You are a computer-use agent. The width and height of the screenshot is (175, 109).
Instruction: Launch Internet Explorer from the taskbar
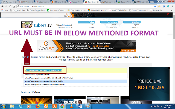[21, 107]
